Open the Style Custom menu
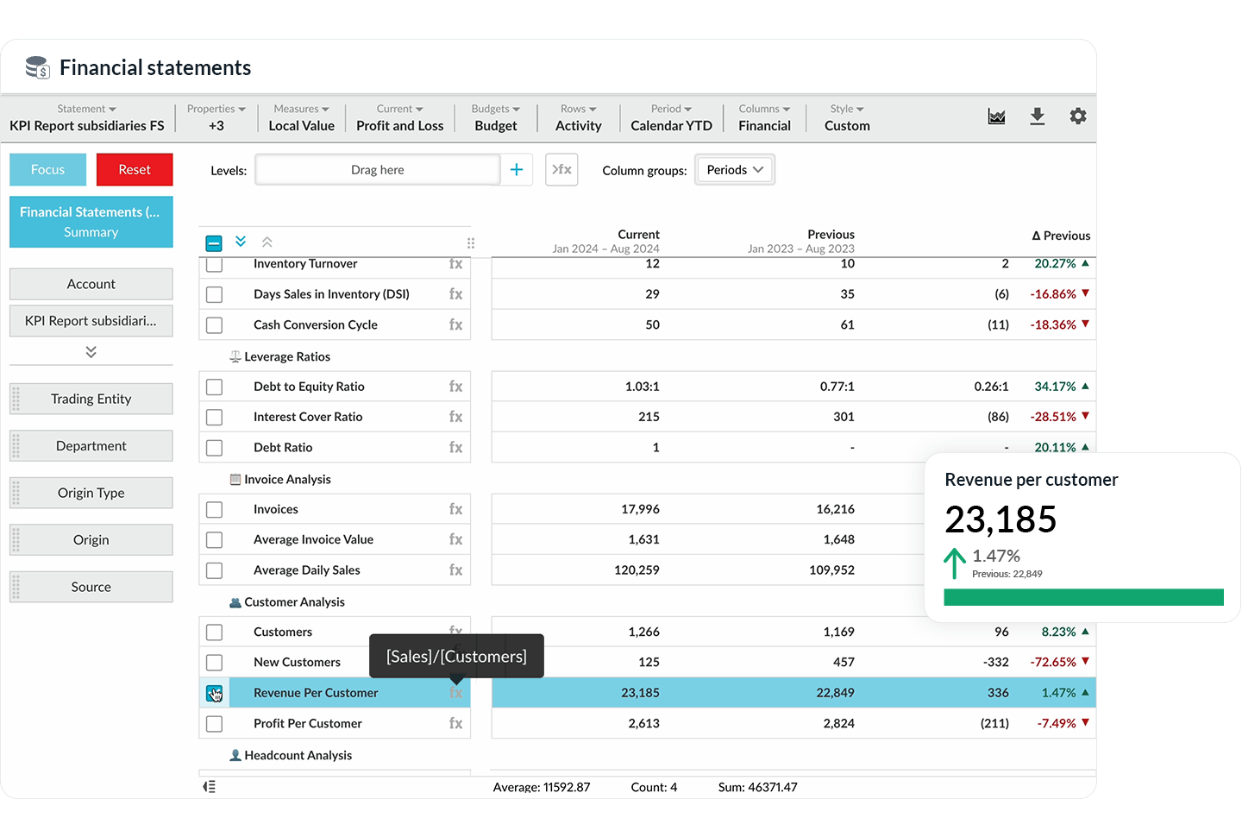1242x837 pixels. 845,117
